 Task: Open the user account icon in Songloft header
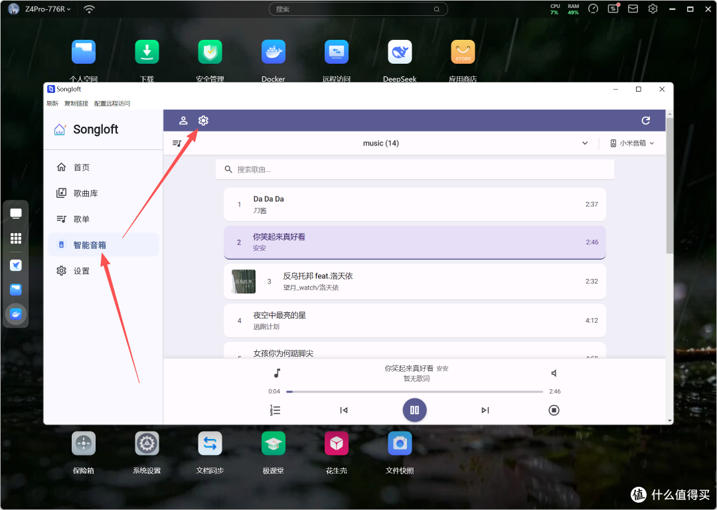tap(183, 120)
